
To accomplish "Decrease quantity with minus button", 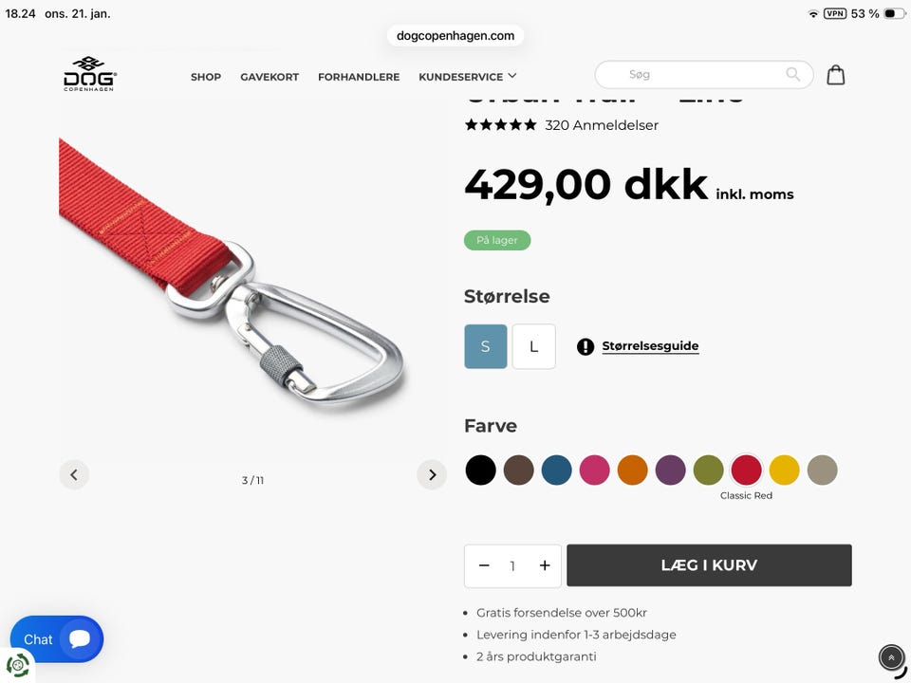I will [x=484, y=565].
